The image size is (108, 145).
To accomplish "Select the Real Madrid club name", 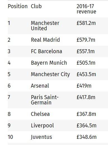I will 45,40.
